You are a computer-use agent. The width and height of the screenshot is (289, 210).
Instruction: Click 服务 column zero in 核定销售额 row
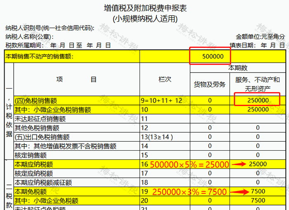click(x=258, y=155)
